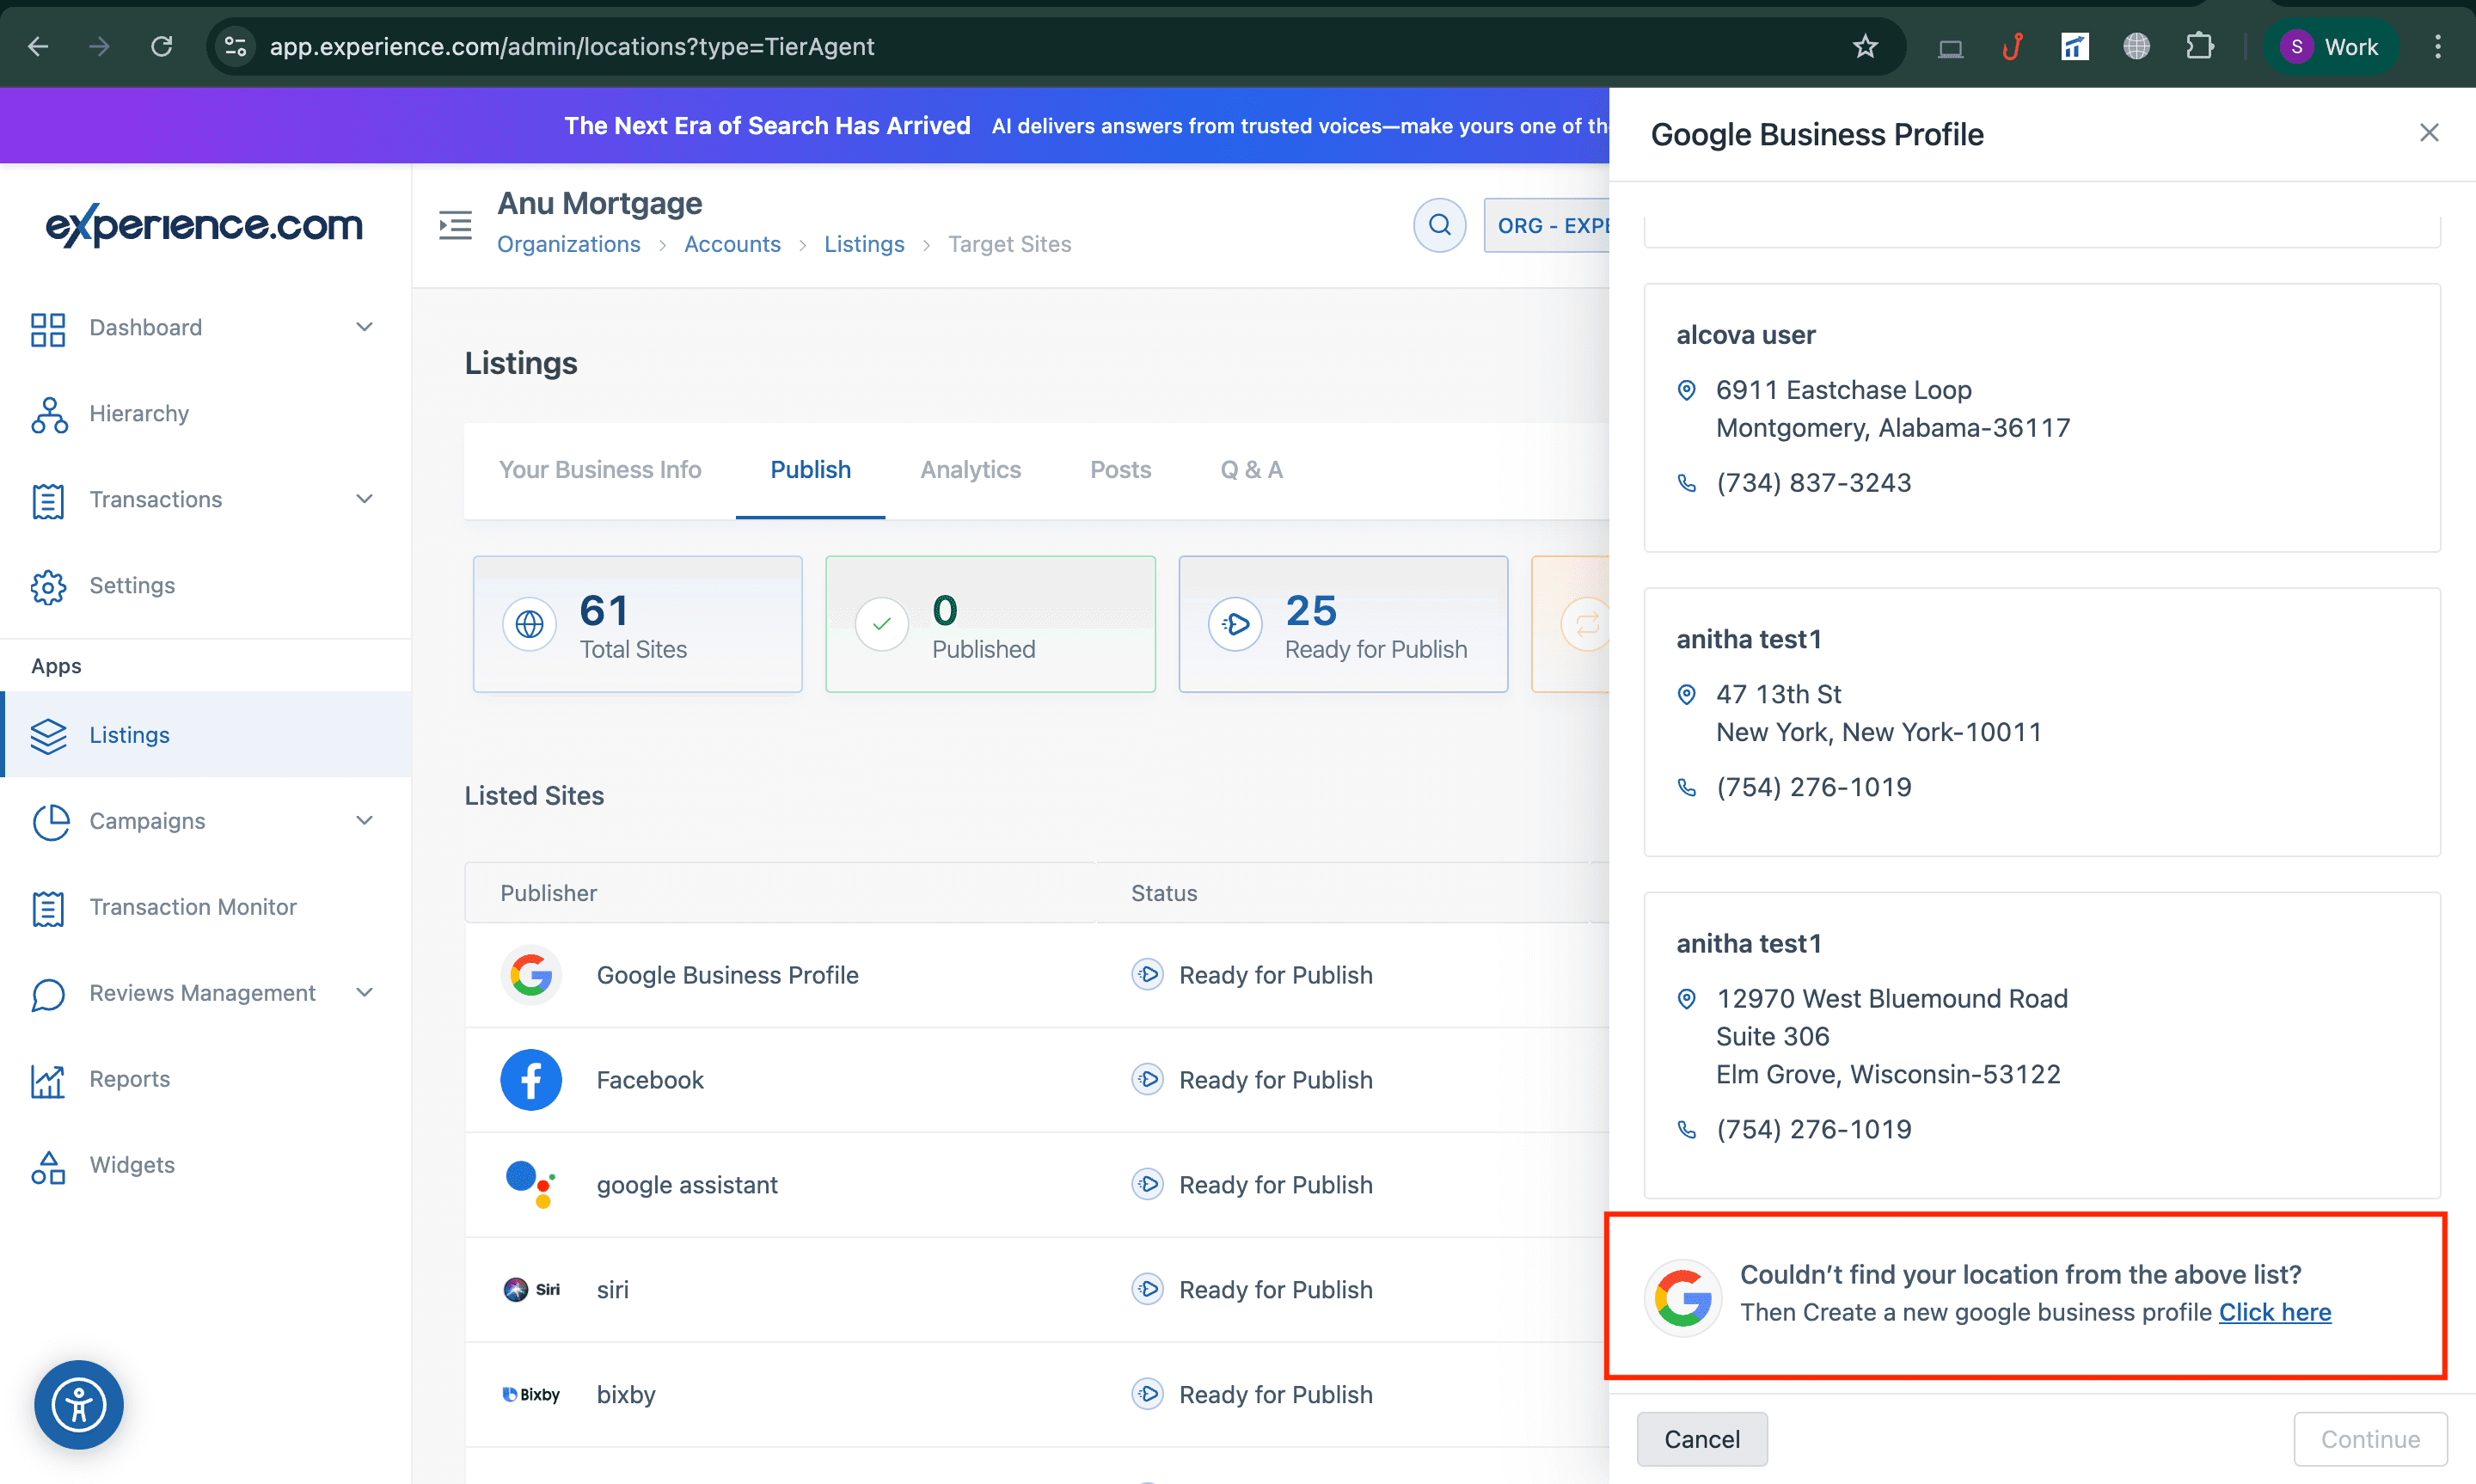Bookmark this page with the star icon
Viewport: 2476px width, 1484px height.
tap(1866, 46)
